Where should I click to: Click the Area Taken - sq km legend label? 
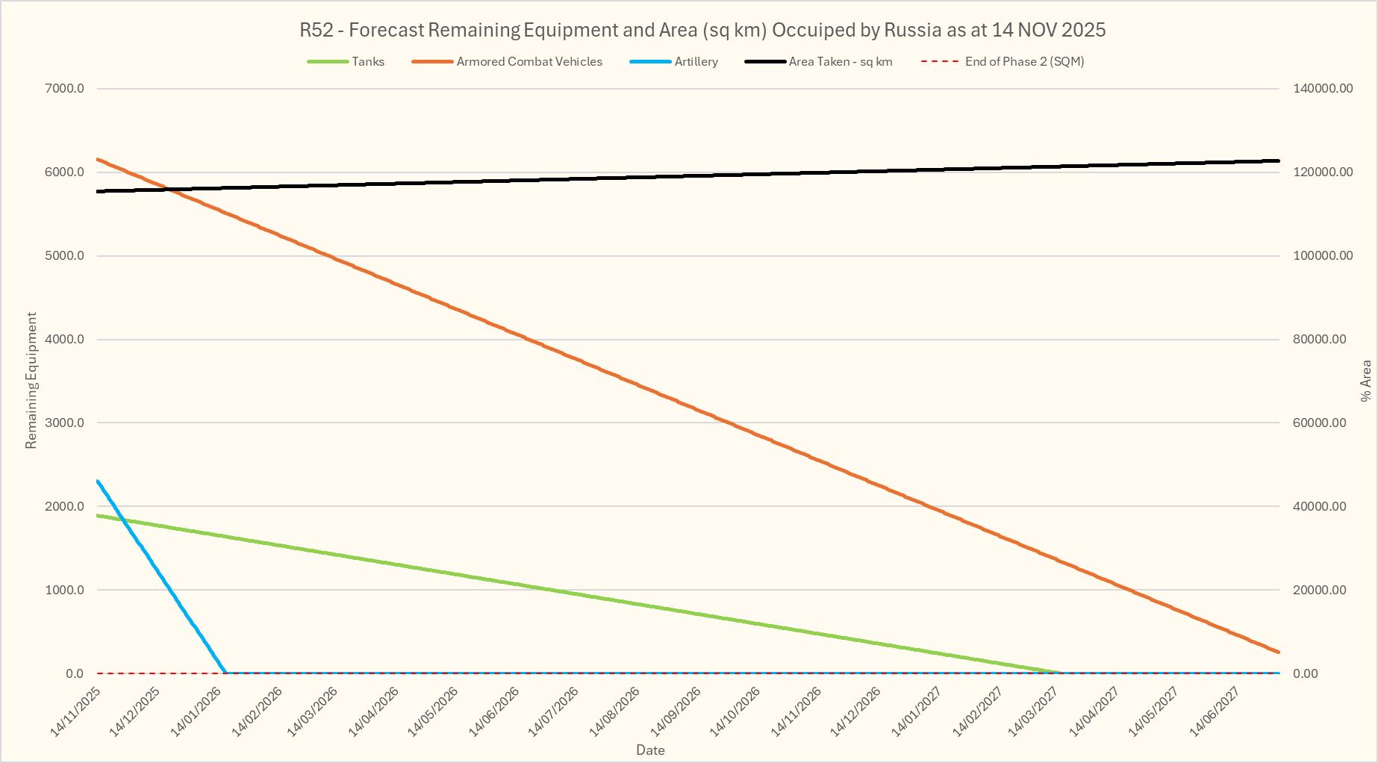(841, 62)
